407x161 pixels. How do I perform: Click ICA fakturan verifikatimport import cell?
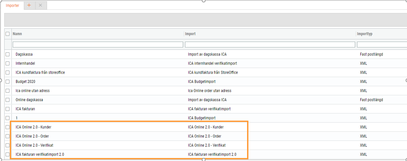[x=209, y=109]
